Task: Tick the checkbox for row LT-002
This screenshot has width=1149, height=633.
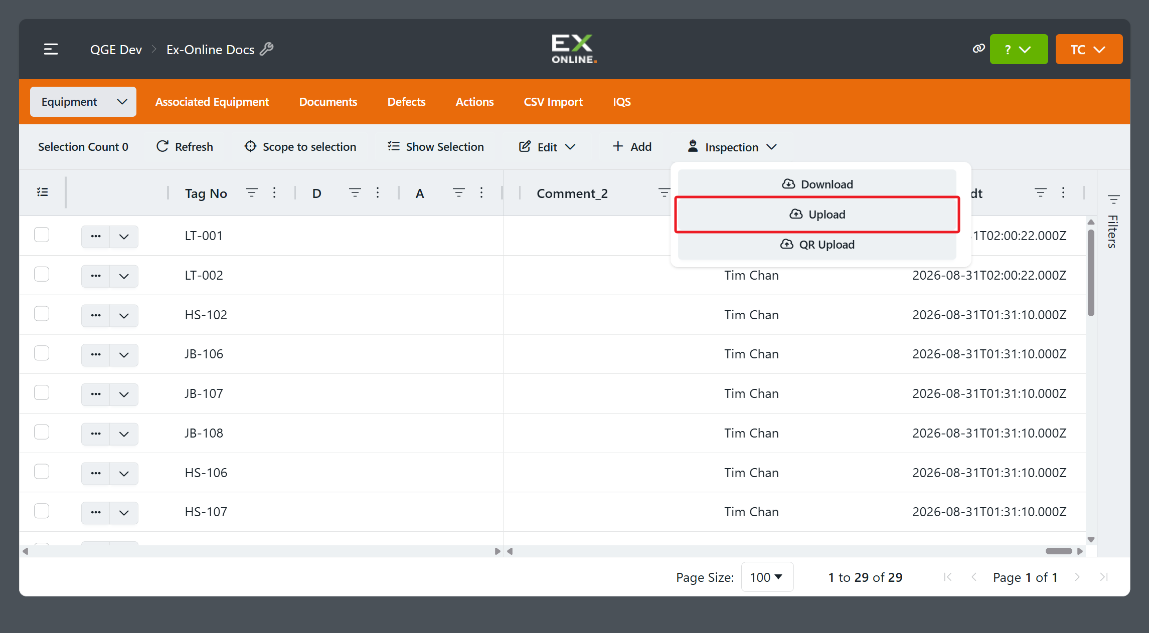Action: [x=42, y=274]
